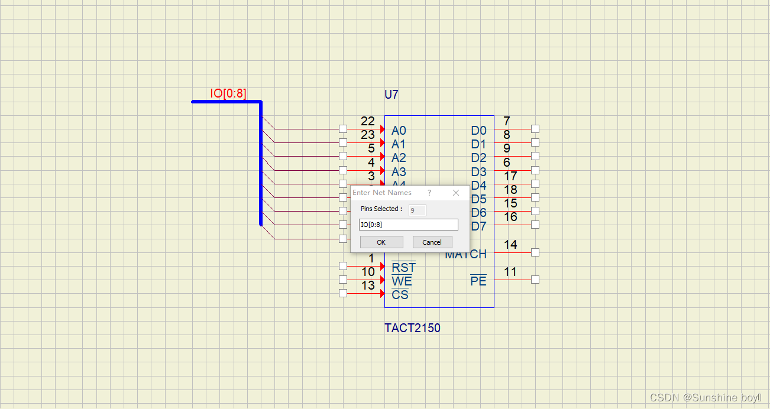Click the IO[0:8] net name input field

tap(408, 224)
